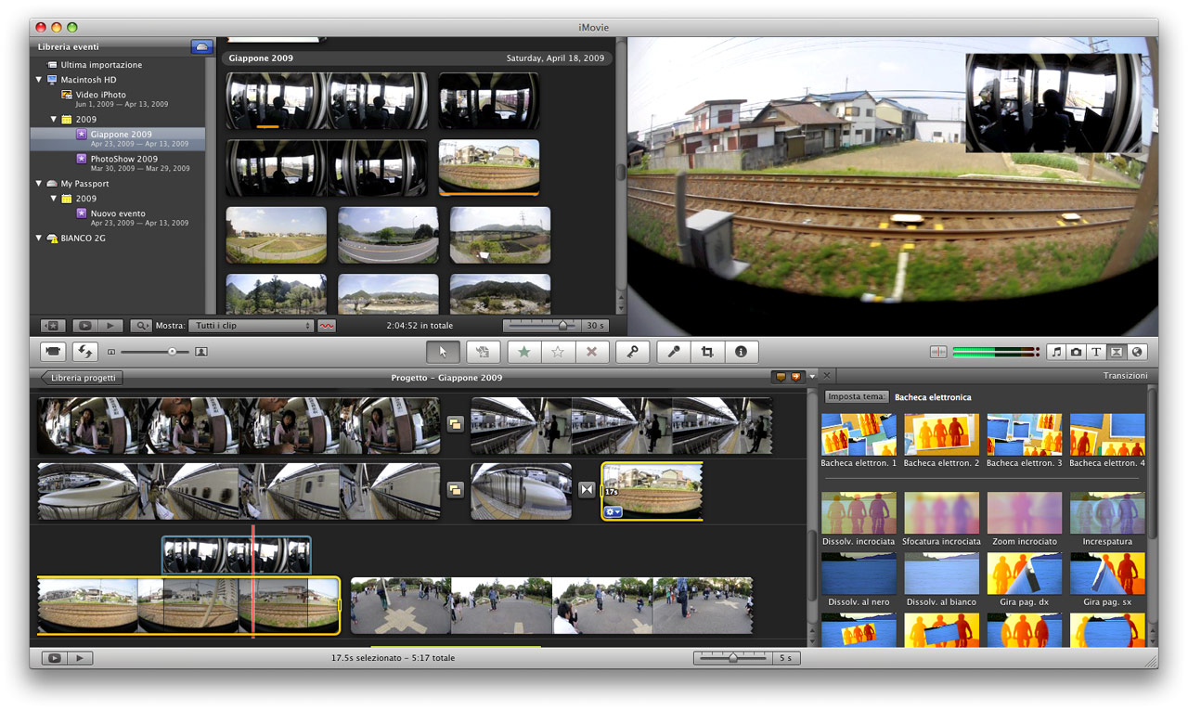The width and height of the screenshot is (1188, 710).
Task: Go back to 'Libreria progetti'
Action: coord(82,378)
